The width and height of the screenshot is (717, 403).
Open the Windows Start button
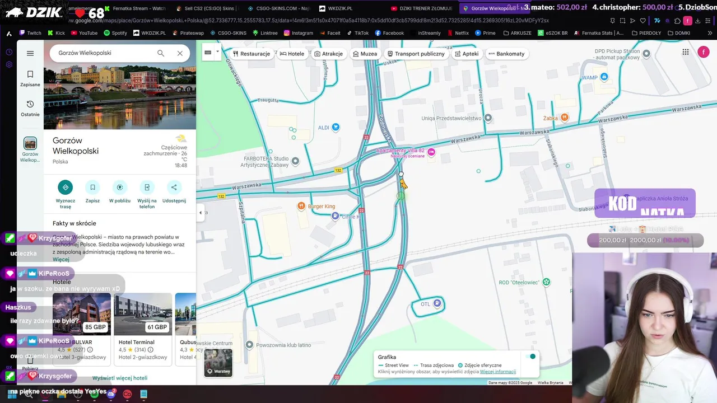coord(12,394)
